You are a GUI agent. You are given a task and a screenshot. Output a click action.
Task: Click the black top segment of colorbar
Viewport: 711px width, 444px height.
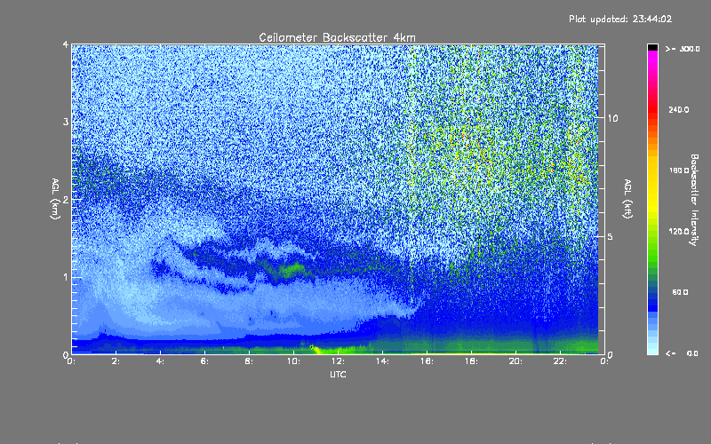click(x=652, y=48)
